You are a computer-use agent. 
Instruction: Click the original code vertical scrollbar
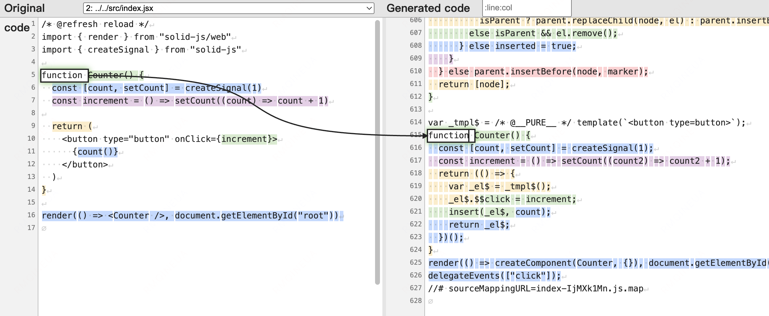point(377,152)
